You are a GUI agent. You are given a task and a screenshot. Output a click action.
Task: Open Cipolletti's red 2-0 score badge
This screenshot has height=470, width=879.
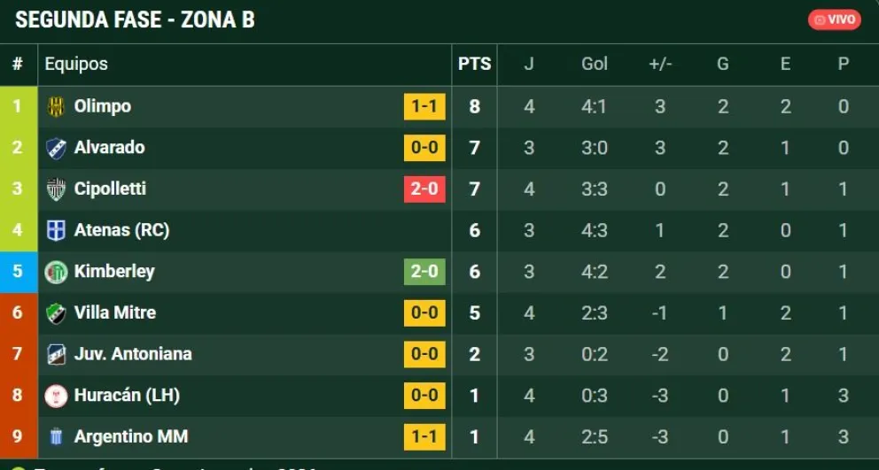424,189
